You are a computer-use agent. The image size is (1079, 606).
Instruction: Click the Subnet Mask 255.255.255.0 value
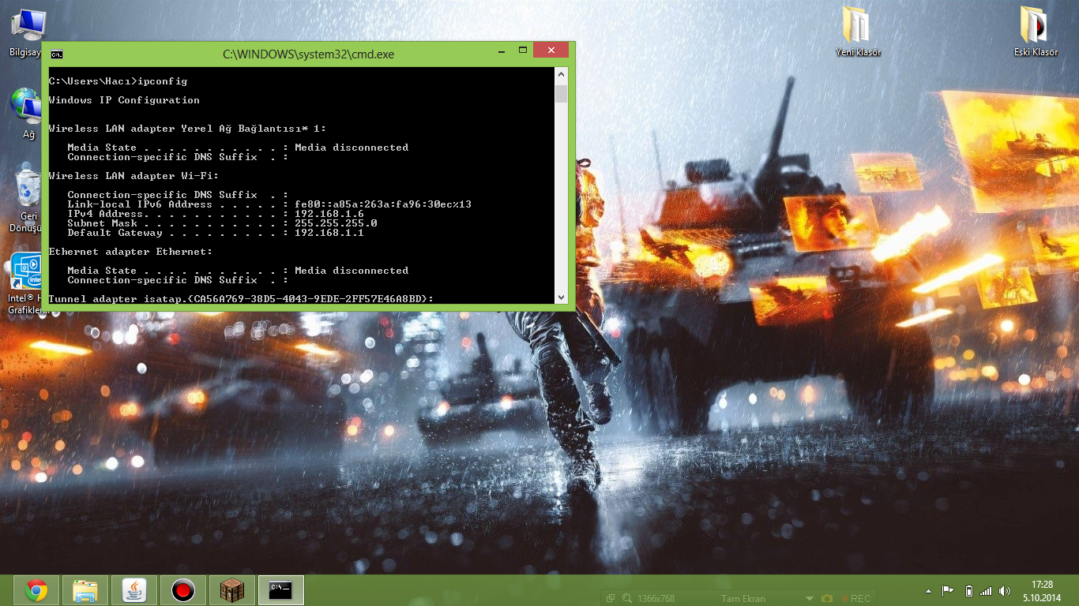point(336,223)
